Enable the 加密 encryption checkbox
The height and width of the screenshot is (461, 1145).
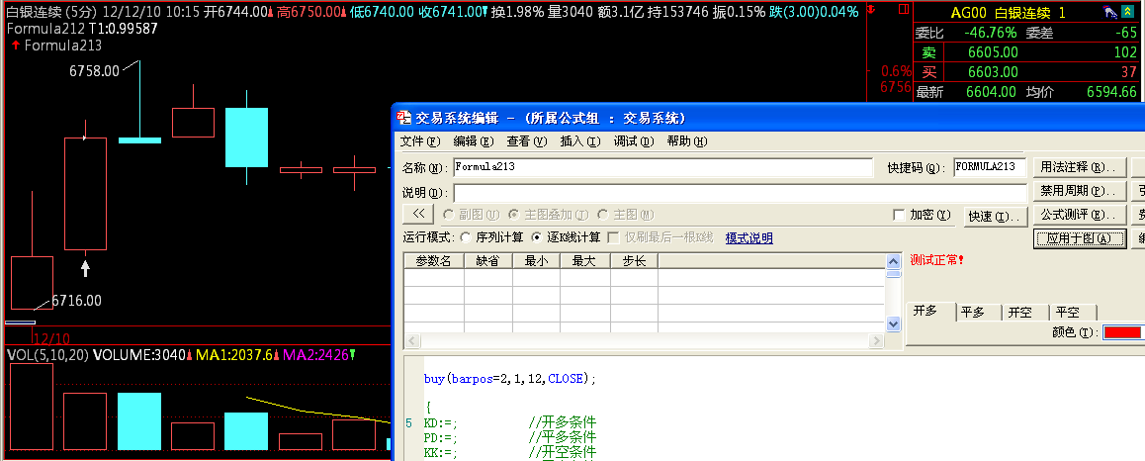pos(898,215)
